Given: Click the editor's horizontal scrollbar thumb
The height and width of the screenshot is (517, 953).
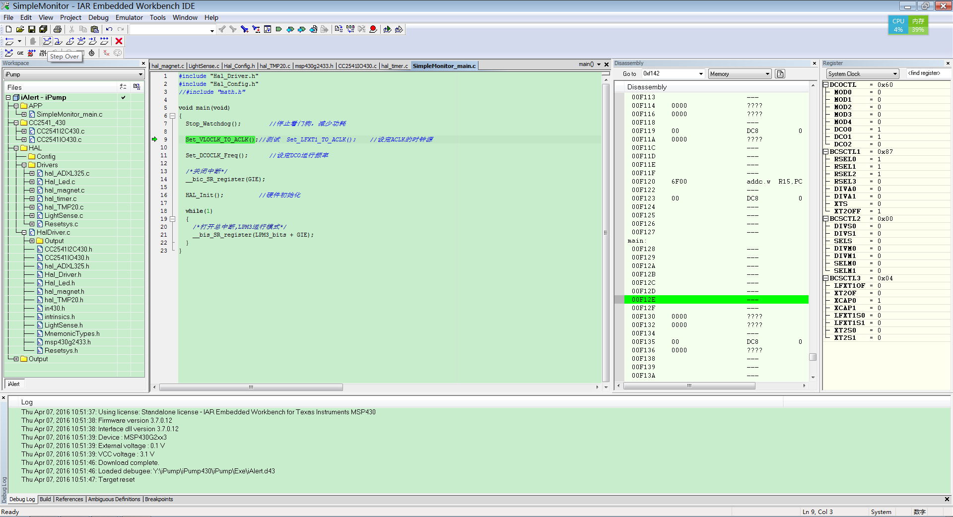Looking at the screenshot, I should tap(251, 387).
